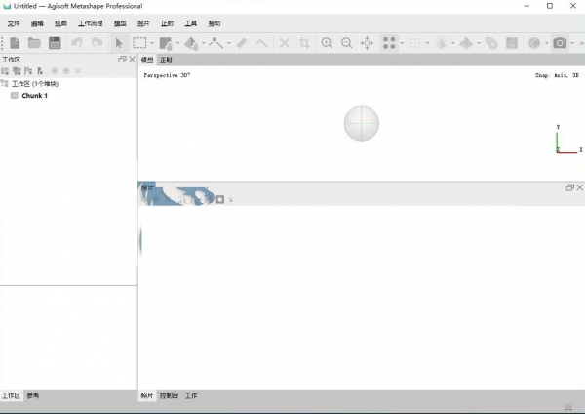Open the 正射 menu in the menu bar

167,23
